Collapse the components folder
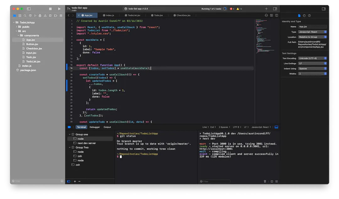The width and height of the screenshot is (339, 199). [19, 35]
